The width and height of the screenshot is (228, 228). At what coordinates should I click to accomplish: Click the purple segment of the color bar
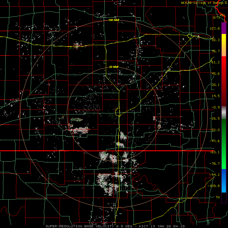(x=224, y=28)
